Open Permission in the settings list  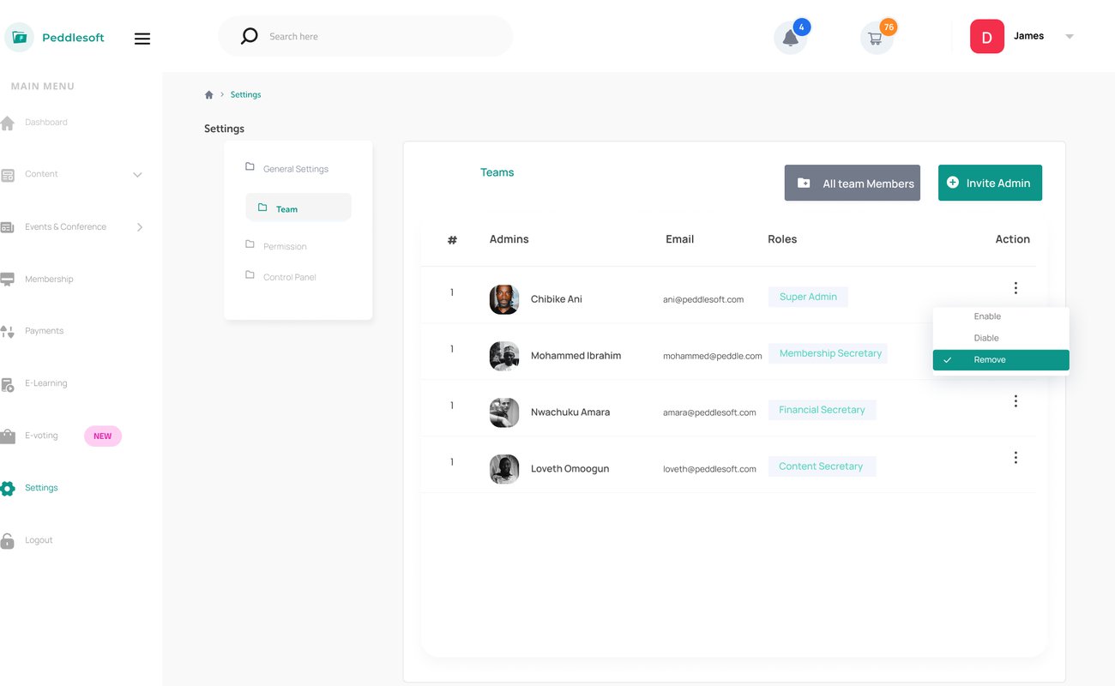pos(285,246)
